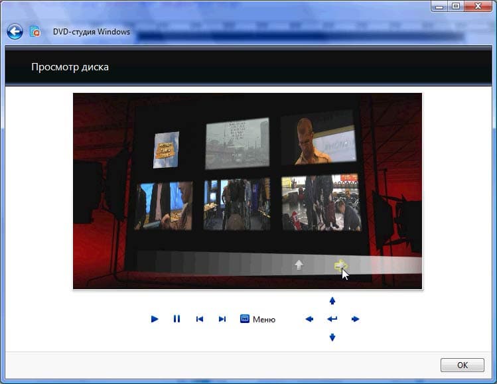This screenshot has width=497, height=384.
Task: Click the Меню label text
Action: point(264,320)
